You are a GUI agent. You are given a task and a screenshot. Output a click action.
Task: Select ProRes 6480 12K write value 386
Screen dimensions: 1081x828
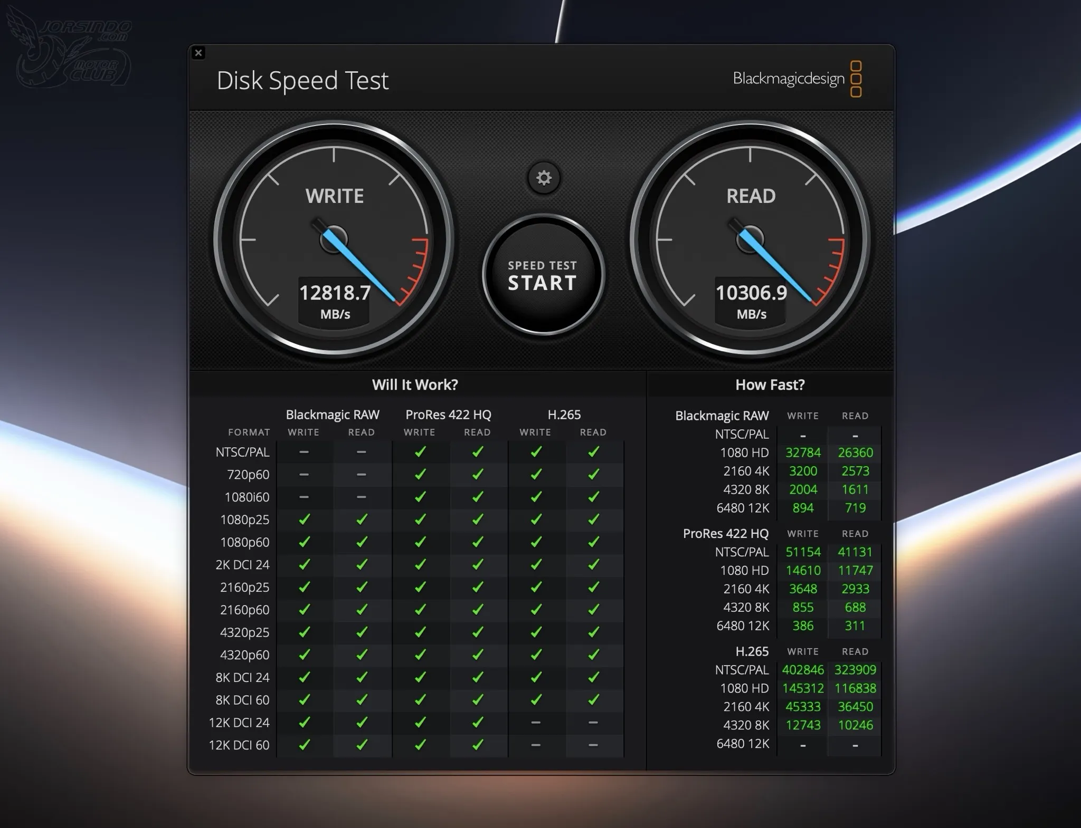[x=803, y=625]
